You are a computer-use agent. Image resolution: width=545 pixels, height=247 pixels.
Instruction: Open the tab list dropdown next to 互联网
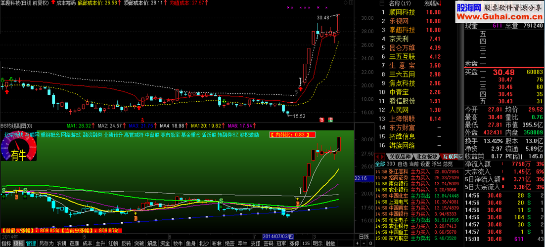coord(460,157)
